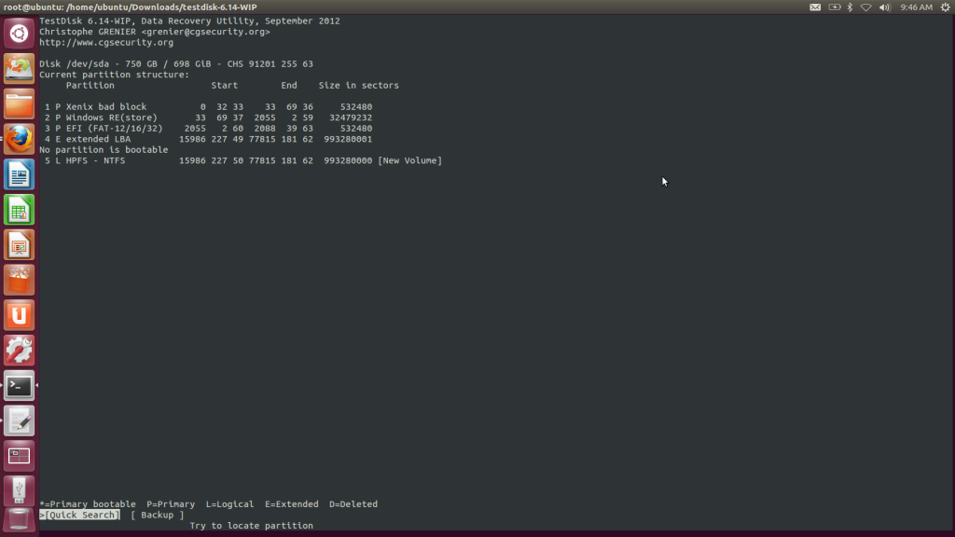Open LibreOffice Writer from the launcher

pos(19,174)
